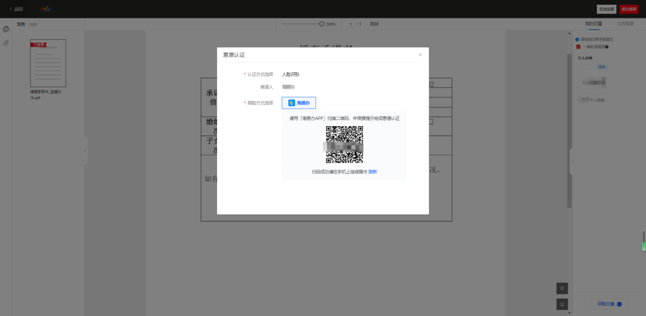Click the help icon beside 一键批量签章
Image resolution: width=646 pixels, height=316 pixels.
click(607, 47)
